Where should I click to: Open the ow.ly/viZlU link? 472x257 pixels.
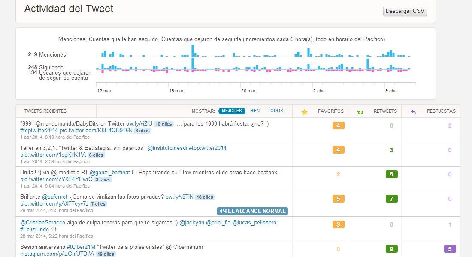pyautogui.click(x=139, y=124)
